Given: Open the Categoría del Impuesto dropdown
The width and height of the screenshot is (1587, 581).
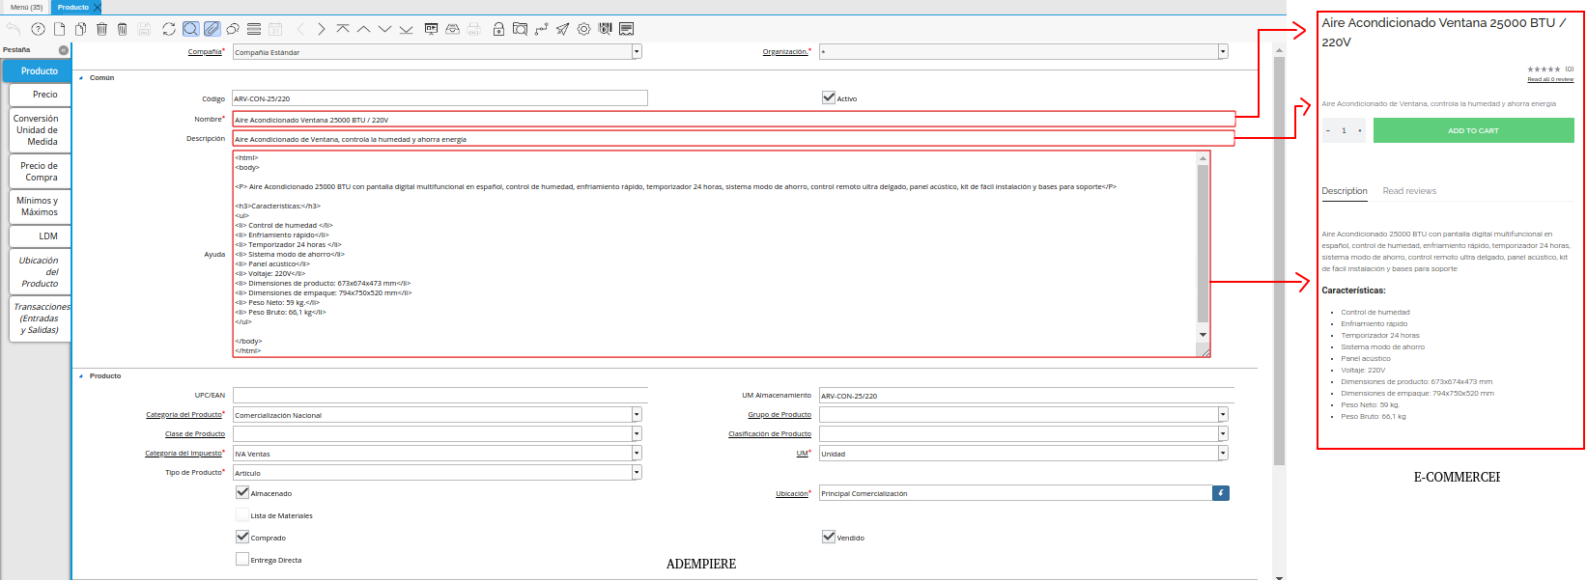Looking at the screenshot, I should pos(637,454).
